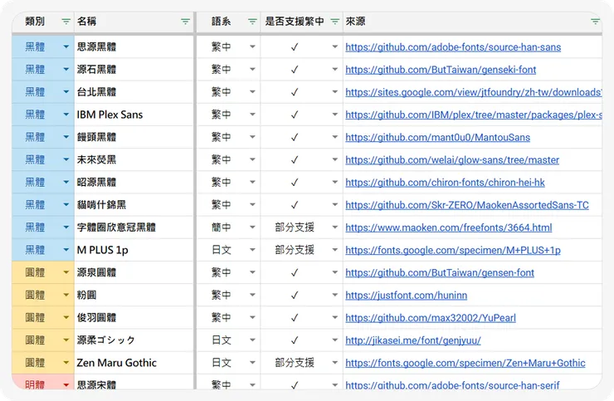Select the 未來熒黑 name cell
This screenshot has height=401, width=614.
[x=134, y=159]
